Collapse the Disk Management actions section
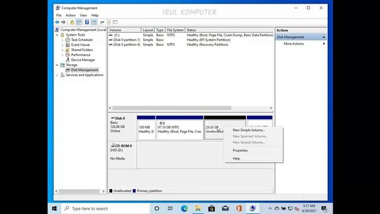The height and width of the screenshot is (214, 380). point(324,37)
